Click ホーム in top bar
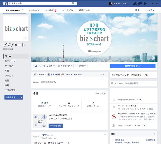This screenshot has width=161, height=144. (x=126, y=4)
